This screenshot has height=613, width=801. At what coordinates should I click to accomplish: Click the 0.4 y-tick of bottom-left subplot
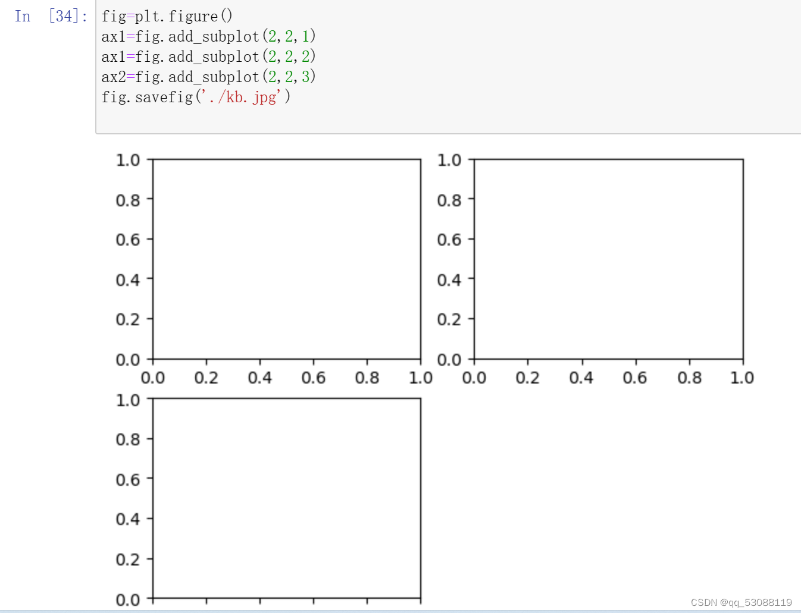(128, 519)
